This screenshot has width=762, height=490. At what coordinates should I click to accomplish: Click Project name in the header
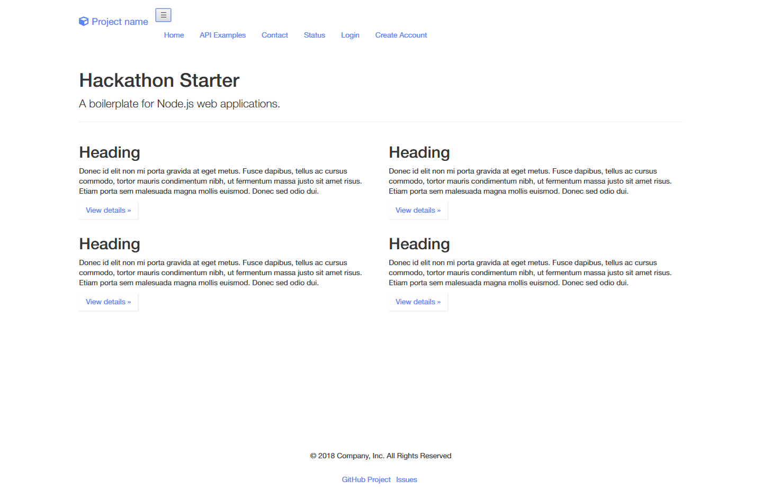pyautogui.click(x=119, y=21)
